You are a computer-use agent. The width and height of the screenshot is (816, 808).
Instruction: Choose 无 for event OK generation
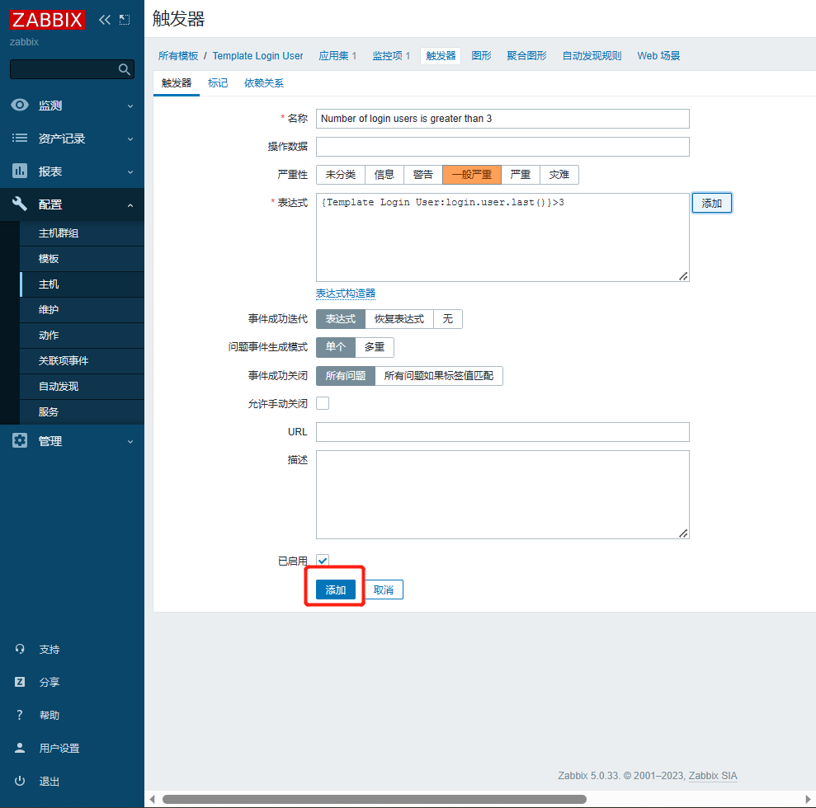coord(447,319)
